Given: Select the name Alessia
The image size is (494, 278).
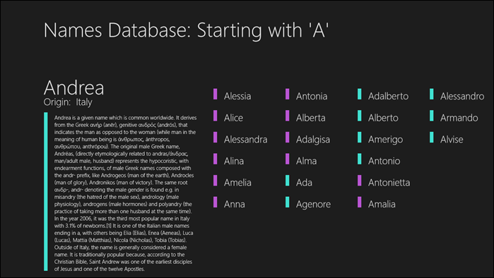Looking at the screenshot, I should click(237, 96).
